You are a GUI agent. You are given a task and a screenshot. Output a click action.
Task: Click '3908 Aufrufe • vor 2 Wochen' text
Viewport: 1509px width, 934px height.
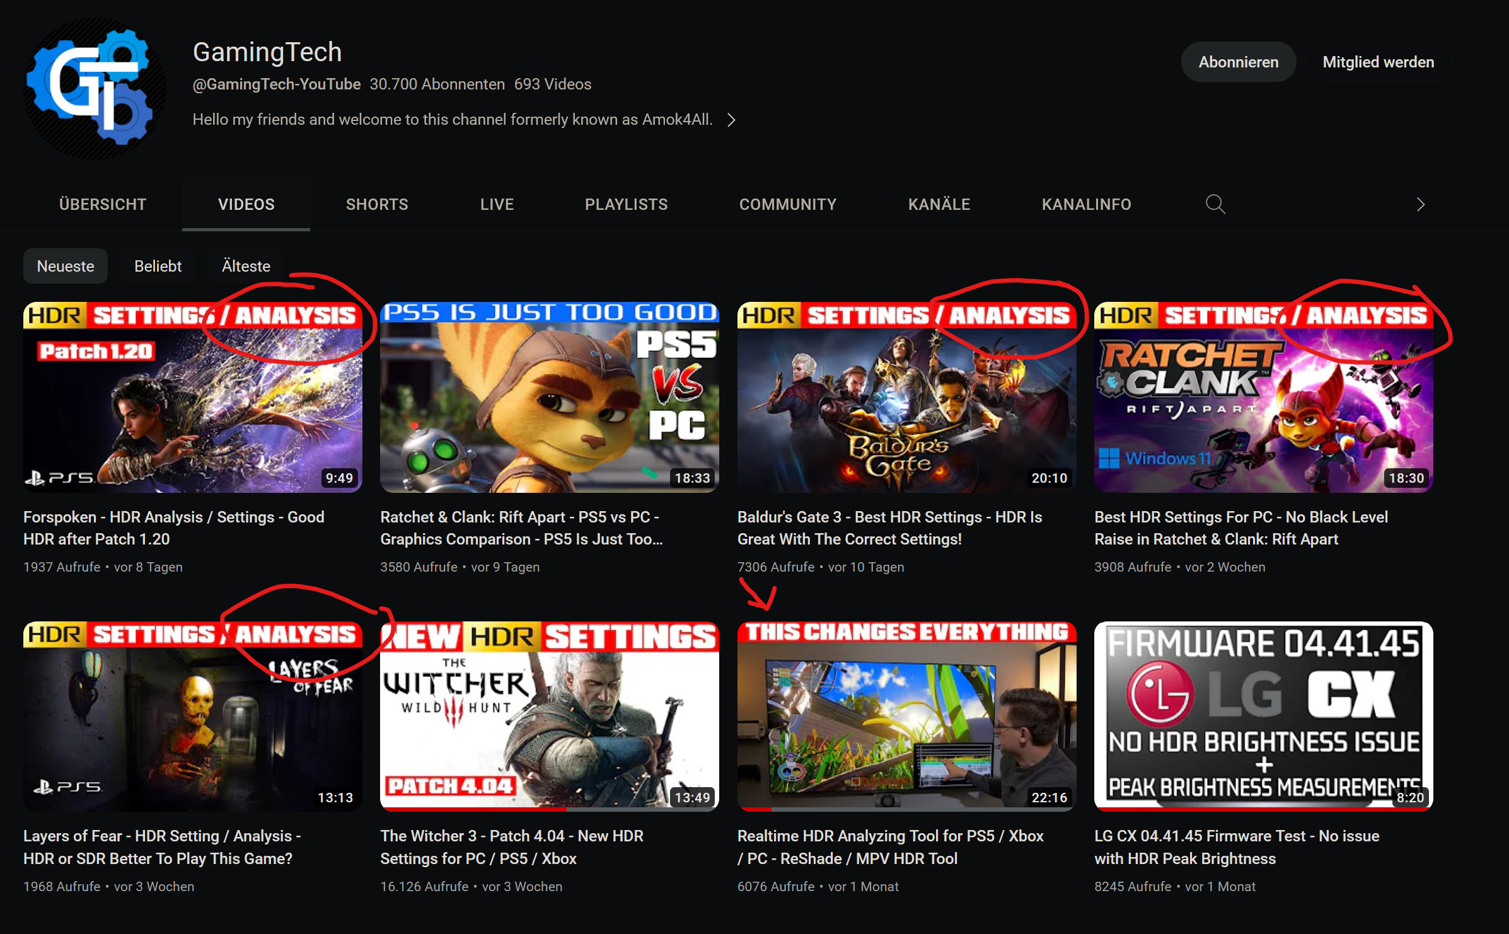click(1179, 567)
